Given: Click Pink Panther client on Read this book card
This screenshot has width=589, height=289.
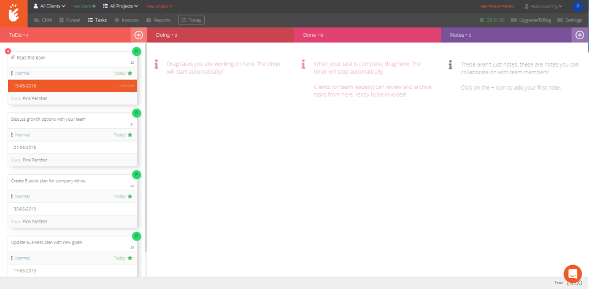Looking at the screenshot, I should tap(35, 98).
